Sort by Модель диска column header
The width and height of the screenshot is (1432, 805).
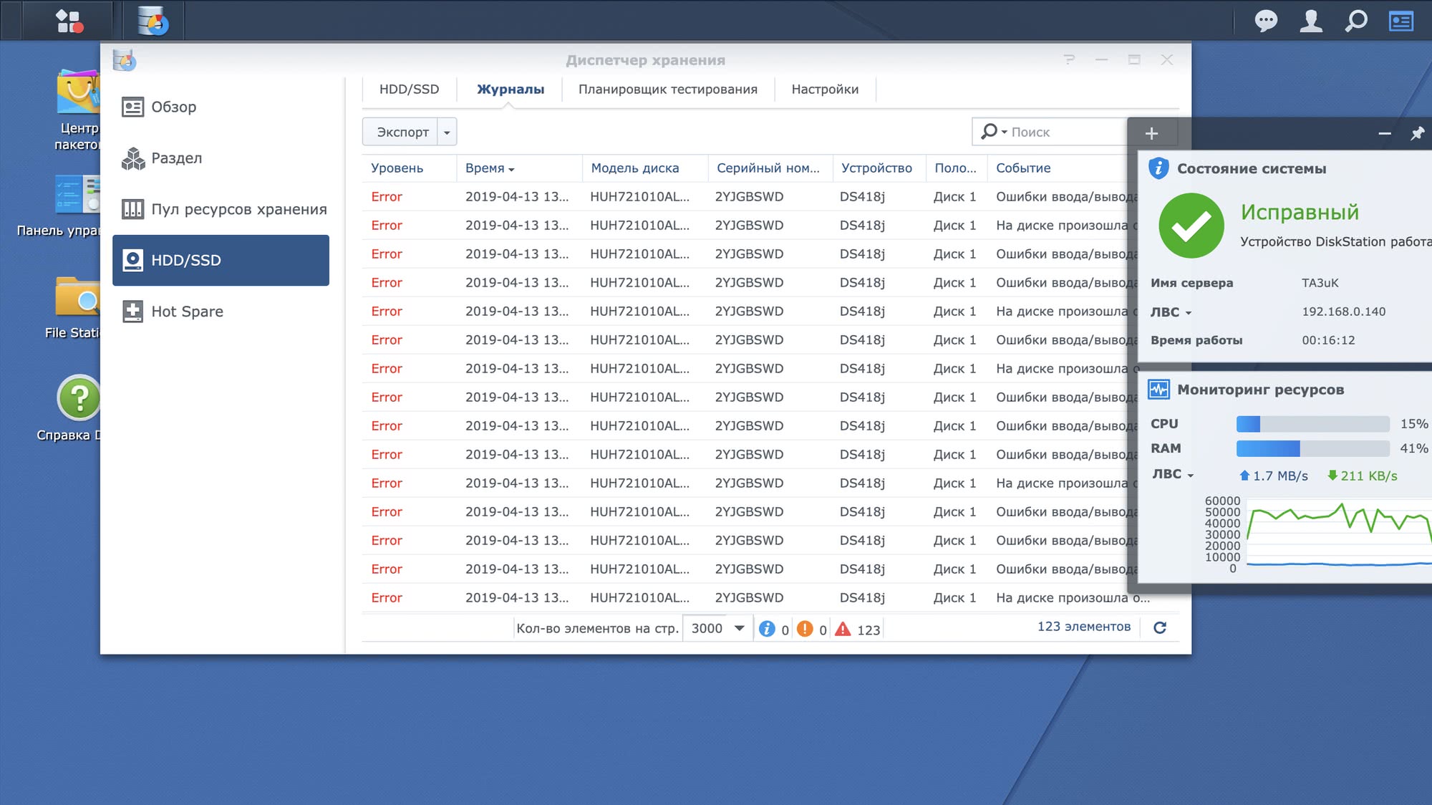(644, 168)
